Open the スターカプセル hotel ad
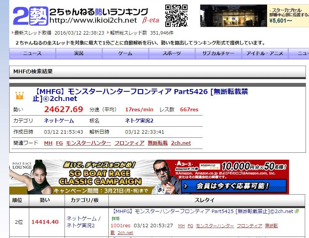 point(254,16)
